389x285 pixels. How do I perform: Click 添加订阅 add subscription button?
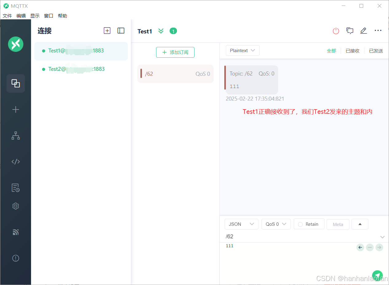(175, 52)
